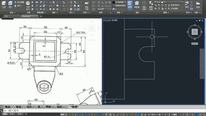Viewport: 206px width, 116px height.
Task: Expand the 繪製 Draw panel
Action: [x=55, y=13]
